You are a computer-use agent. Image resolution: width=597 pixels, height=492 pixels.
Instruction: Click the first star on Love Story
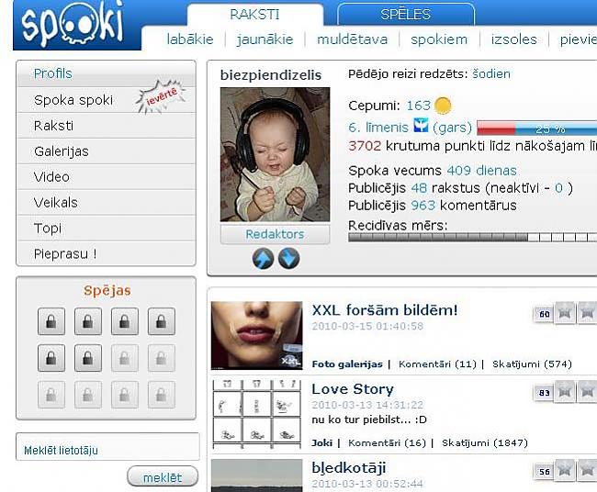pos(565,391)
